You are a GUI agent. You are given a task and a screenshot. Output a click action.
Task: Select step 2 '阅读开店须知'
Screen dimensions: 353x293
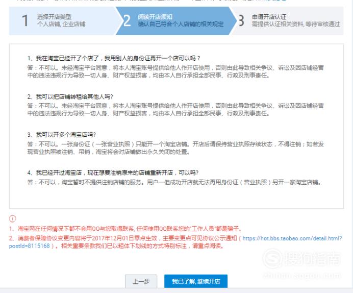[176, 20]
